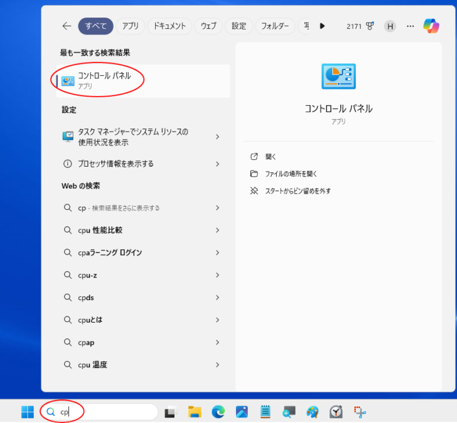Click the large Control Panel preview icon

coord(338,76)
